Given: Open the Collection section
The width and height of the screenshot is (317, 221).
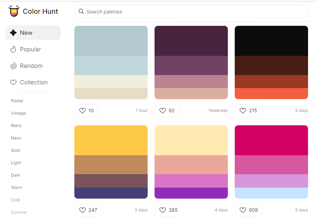Looking at the screenshot, I should tap(33, 82).
